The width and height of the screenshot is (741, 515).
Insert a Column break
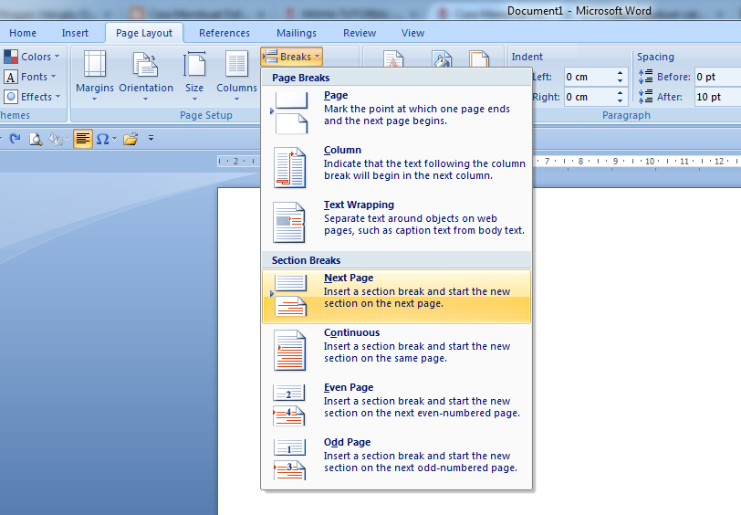(x=396, y=168)
